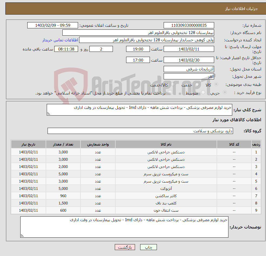
Task: Click the page title جزئیات اطلاعات نیاز
Action: point(241,9)
